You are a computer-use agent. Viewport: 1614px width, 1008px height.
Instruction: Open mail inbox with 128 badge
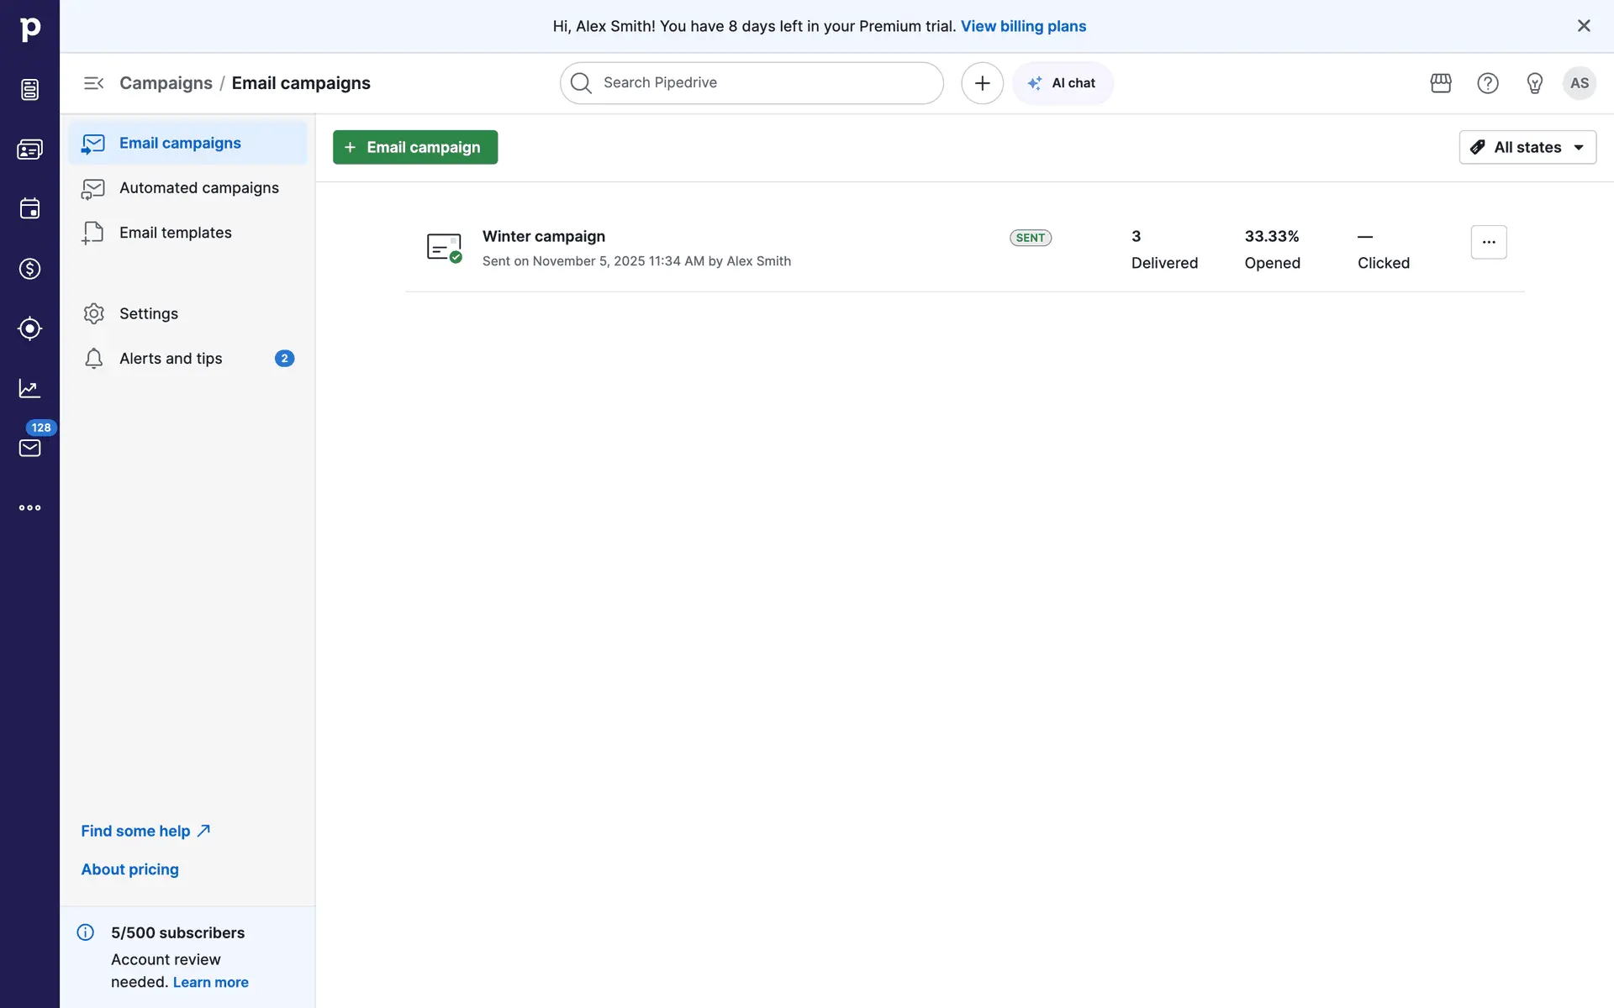[29, 448]
